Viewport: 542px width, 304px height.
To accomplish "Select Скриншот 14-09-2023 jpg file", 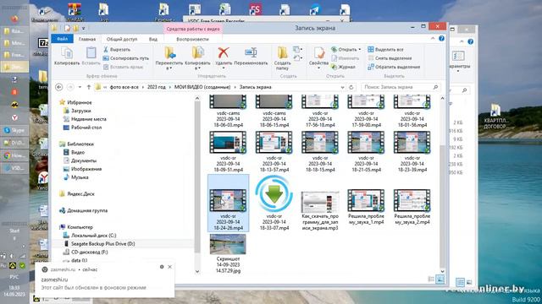I will (x=228, y=253).
